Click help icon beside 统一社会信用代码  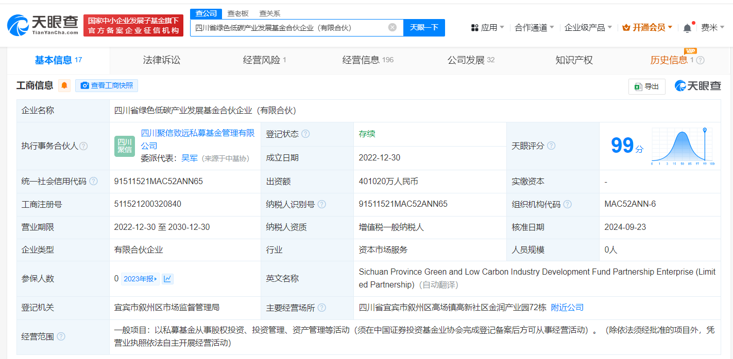coord(93,182)
